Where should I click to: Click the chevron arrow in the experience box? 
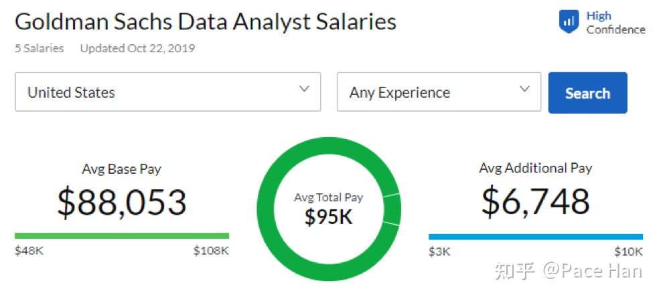pos(524,89)
